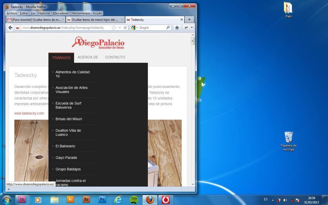Select Jornadas contra el racismo entry
Viewport: 328px width, 205px height.
[70, 182]
